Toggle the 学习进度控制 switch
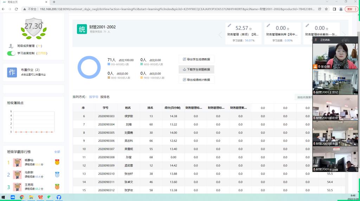This screenshot has width=360, height=201. (x=11, y=53)
